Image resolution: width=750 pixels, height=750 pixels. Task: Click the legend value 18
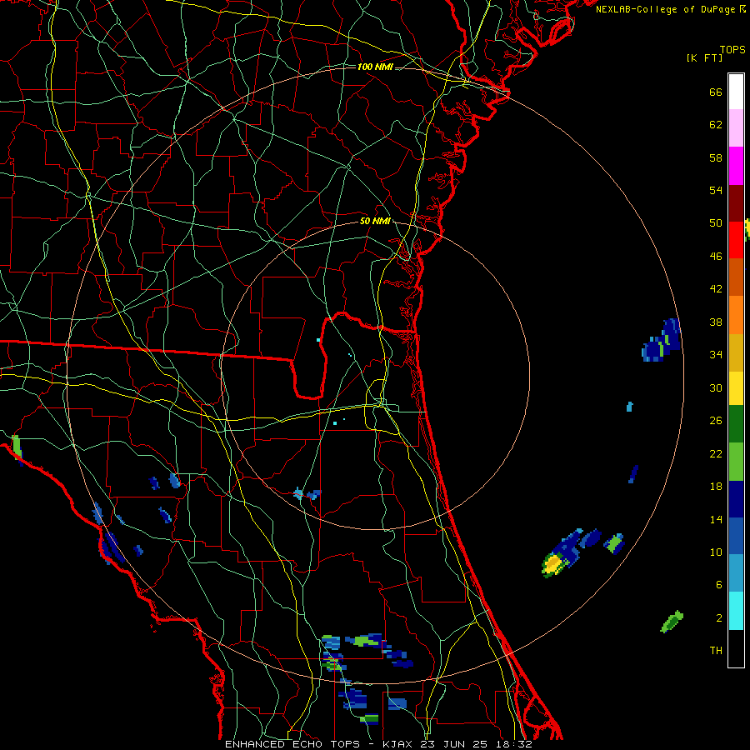pos(716,487)
